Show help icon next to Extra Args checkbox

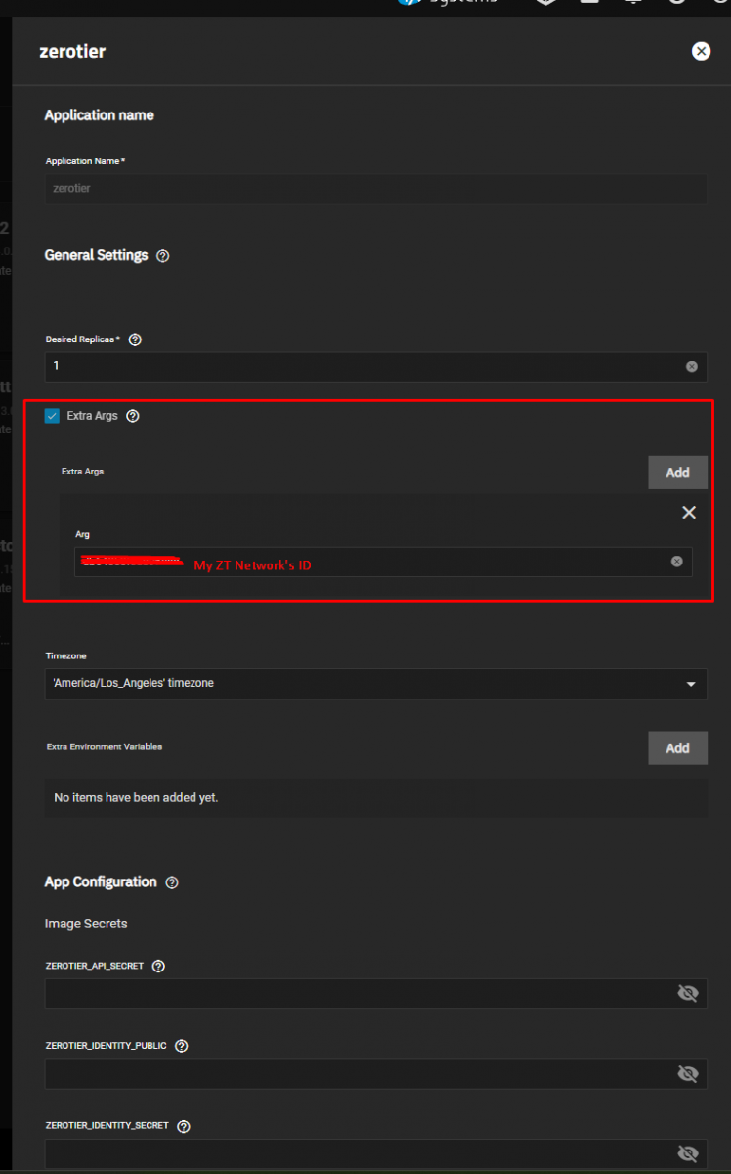coord(133,416)
